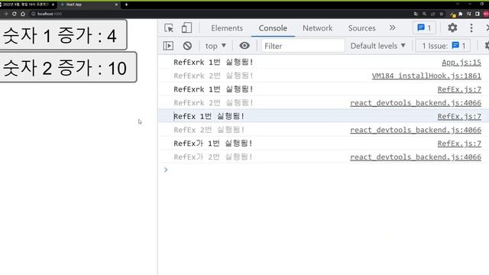
Task: Open RefEx.js:7 link on RefEx가 1번 row
Action: tap(459, 144)
